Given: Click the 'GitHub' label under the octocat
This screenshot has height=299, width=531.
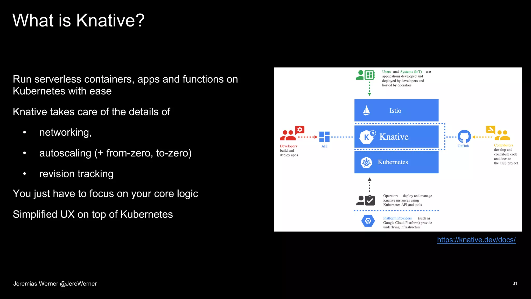Looking at the screenshot, I should pyautogui.click(x=463, y=146).
